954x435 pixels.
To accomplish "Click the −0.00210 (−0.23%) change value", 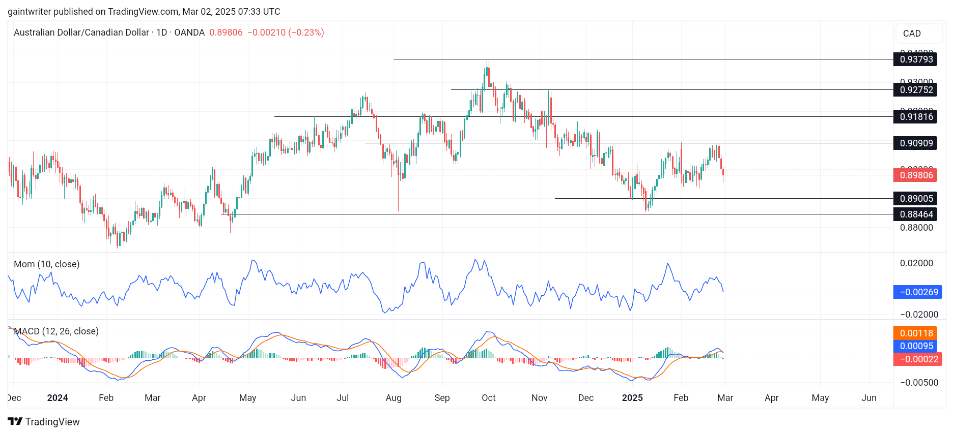I will pyautogui.click(x=286, y=33).
